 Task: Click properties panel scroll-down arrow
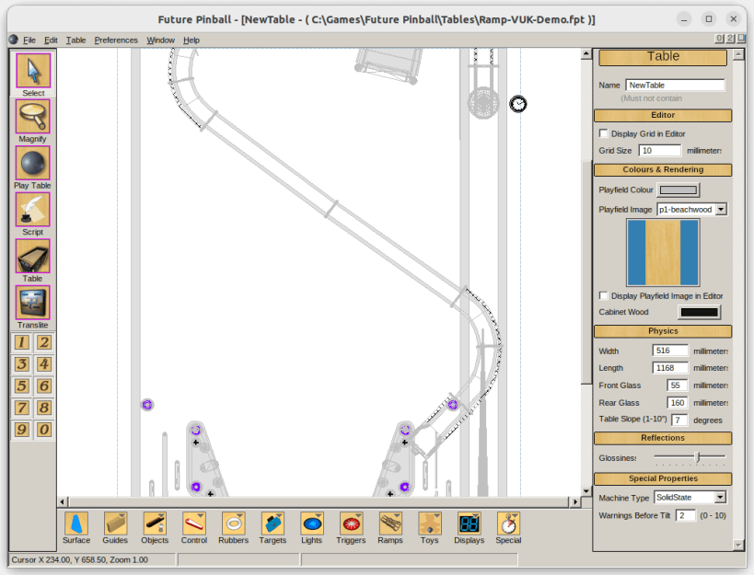coord(738,545)
